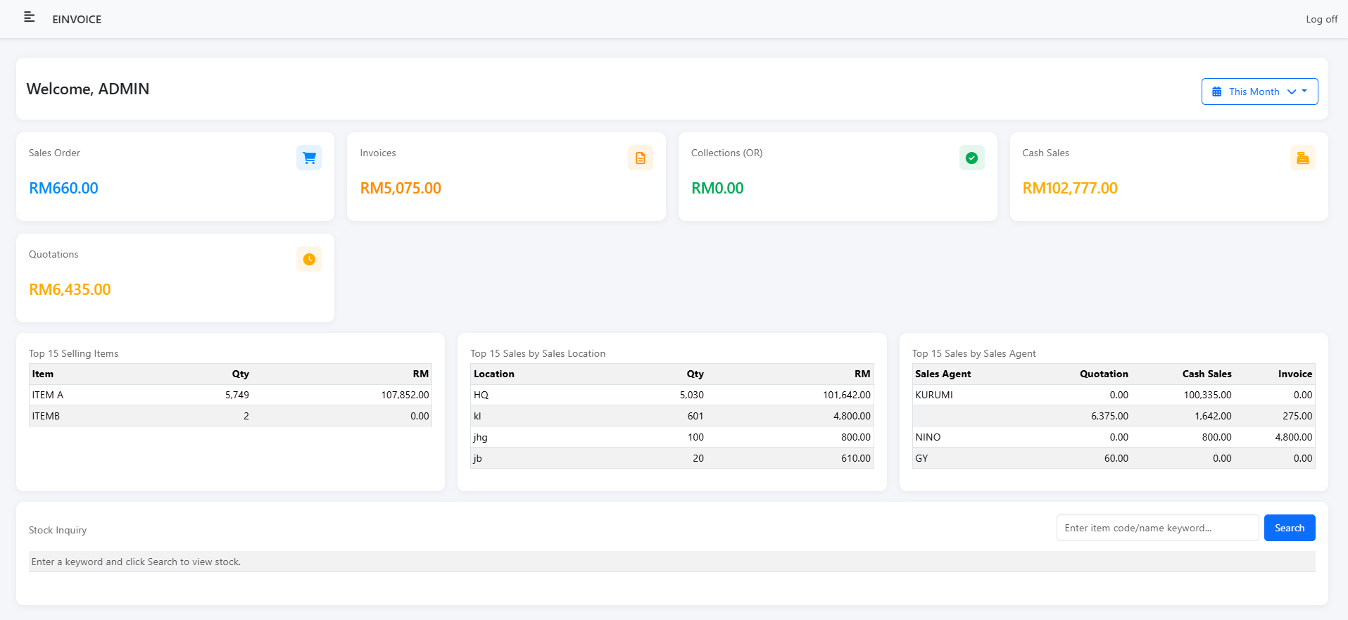This screenshot has height=620, width=1348.
Task: Click the EINVOICE app title
Action: pyautogui.click(x=77, y=19)
